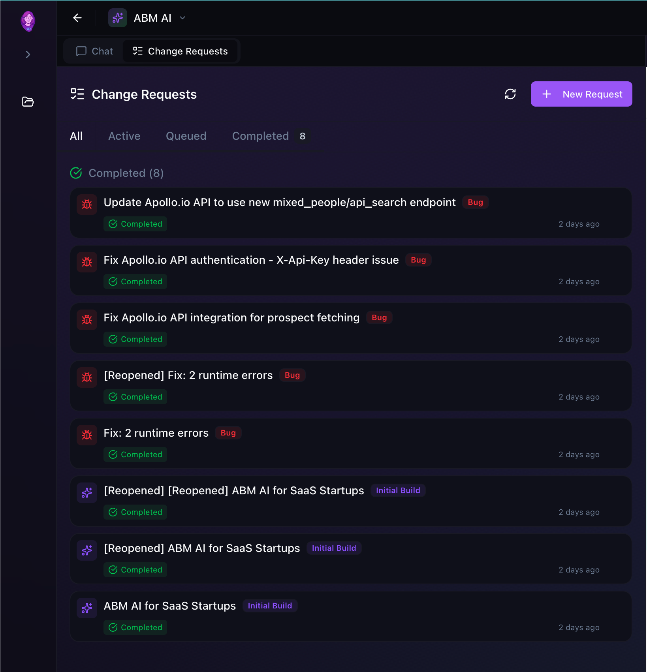Expand the left sidebar with the chevron

coord(28,54)
